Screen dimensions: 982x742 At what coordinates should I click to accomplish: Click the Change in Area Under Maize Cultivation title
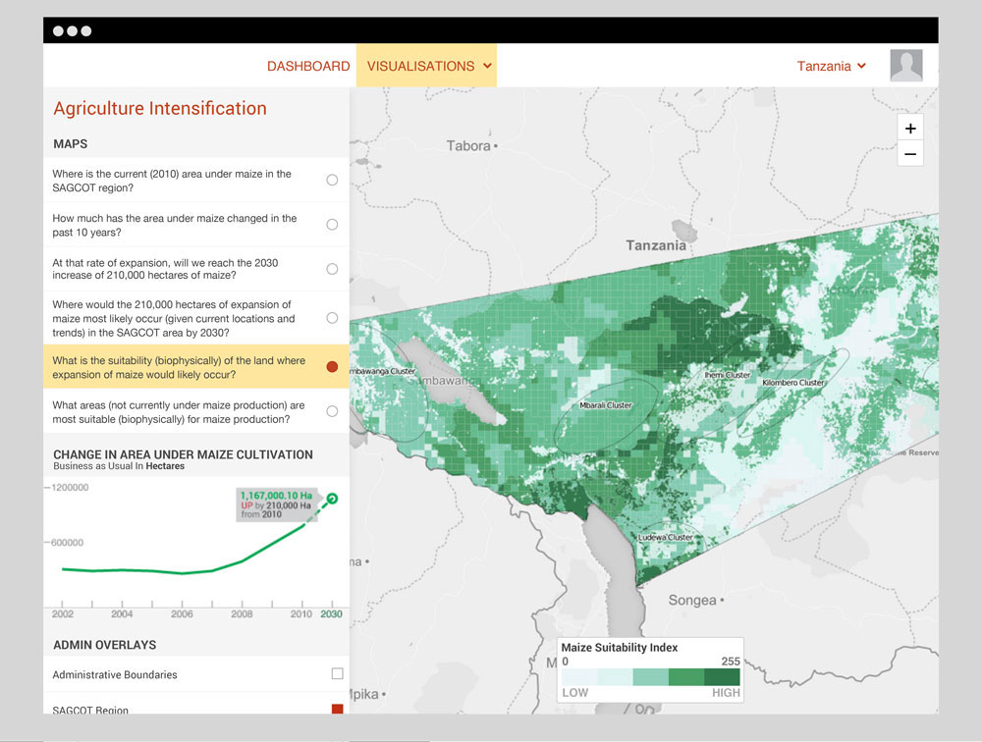click(x=183, y=454)
